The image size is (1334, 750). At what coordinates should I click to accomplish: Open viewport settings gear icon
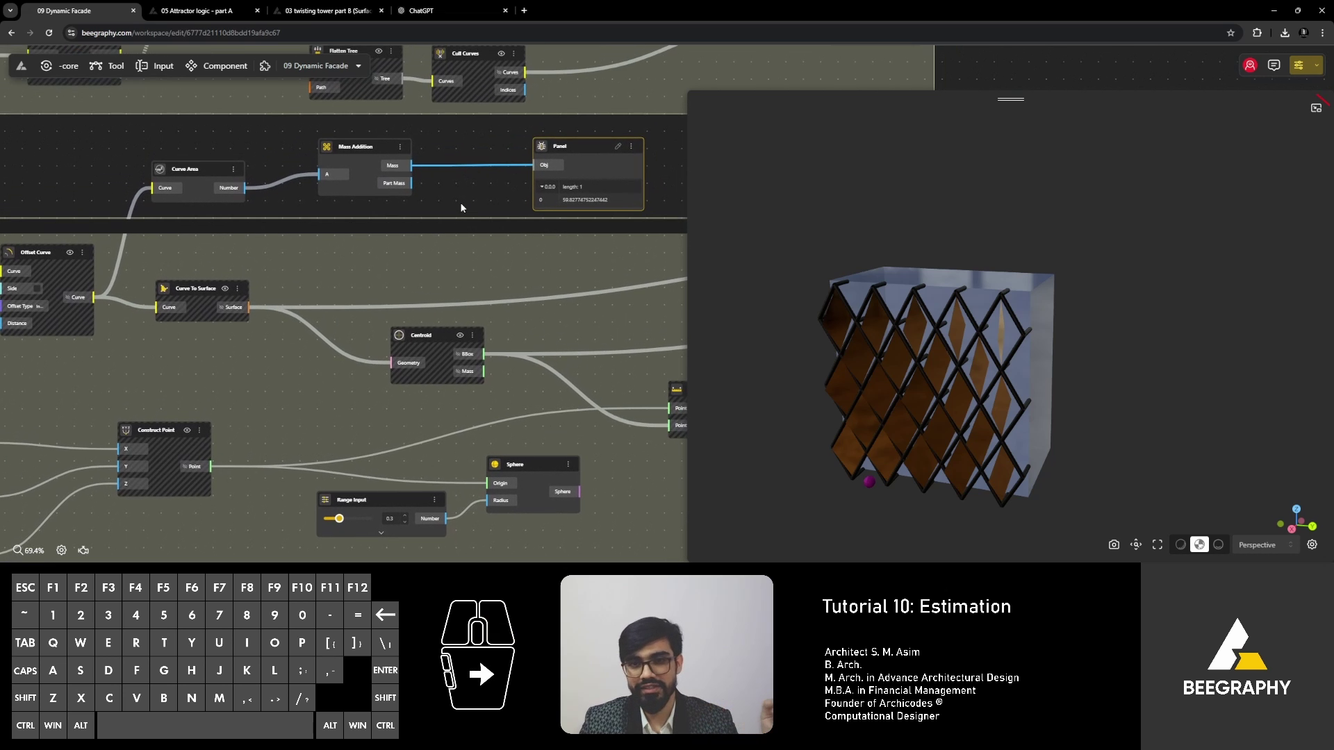point(1312,544)
